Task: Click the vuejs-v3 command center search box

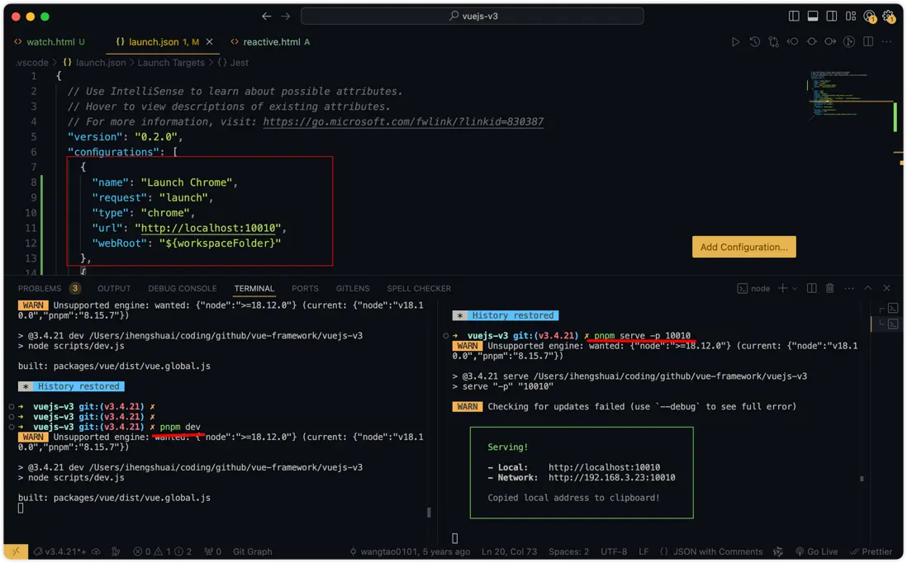Action: pyautogui.click(x=472, y=17)
